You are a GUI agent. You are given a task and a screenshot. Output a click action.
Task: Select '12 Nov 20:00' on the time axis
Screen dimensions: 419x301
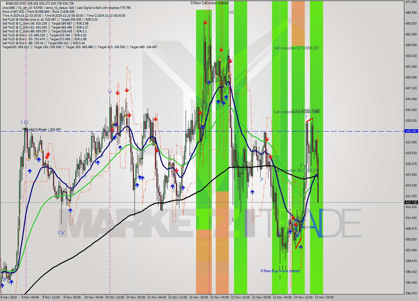click(261, 297)
